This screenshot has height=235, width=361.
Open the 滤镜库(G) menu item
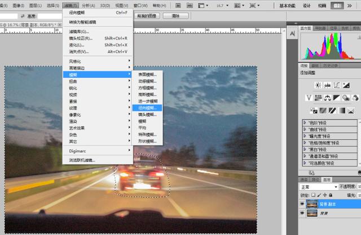(98, 31)
